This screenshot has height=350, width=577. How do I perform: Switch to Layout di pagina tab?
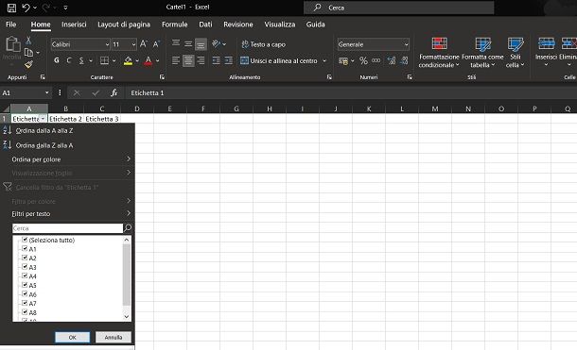[124, 25]
